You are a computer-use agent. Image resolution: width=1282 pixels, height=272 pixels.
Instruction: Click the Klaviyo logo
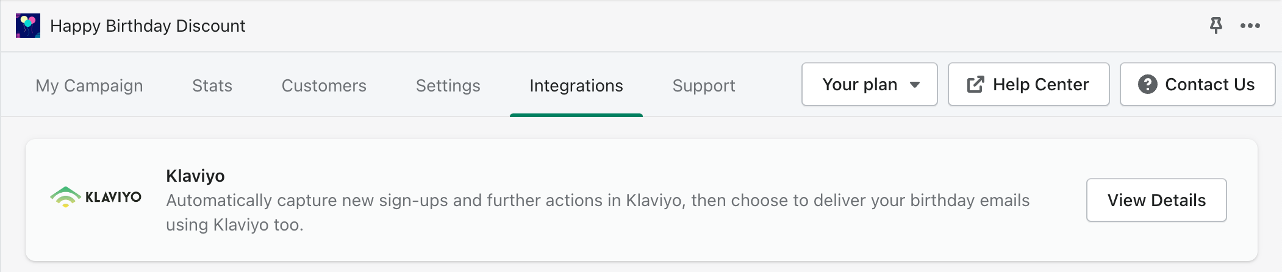96,197
